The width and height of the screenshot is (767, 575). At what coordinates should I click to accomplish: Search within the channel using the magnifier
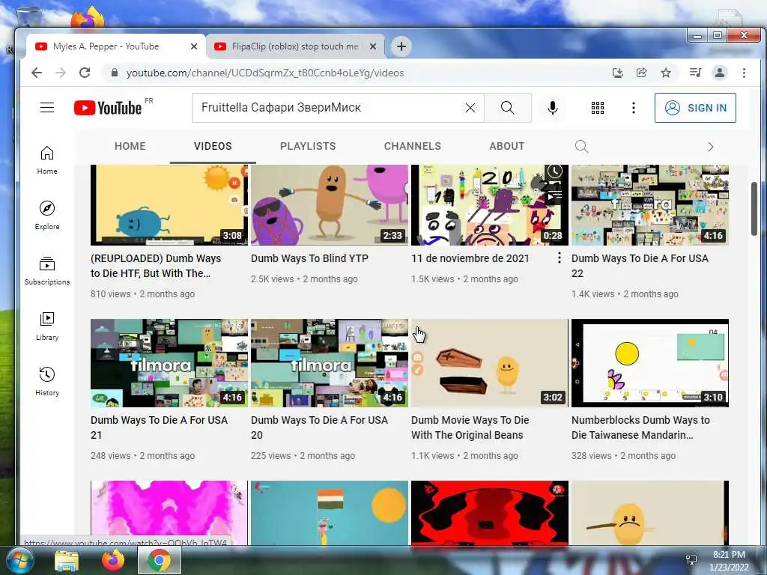click(581, 146)
